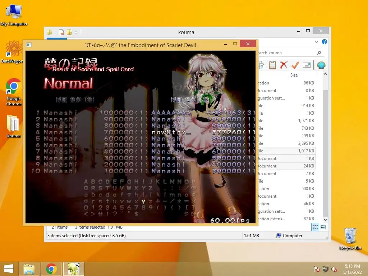Open clock showing 5:18 PM
The width and height of the screenshot is (368, 276).
[x=353, y=269]
